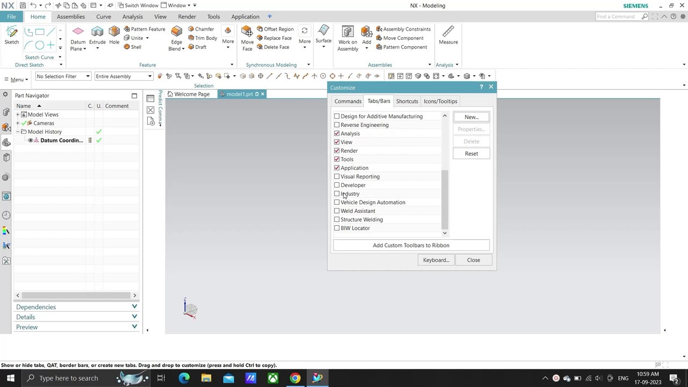Select Offset Region
The image size is (688, 387).
click(x=275, y=29)
